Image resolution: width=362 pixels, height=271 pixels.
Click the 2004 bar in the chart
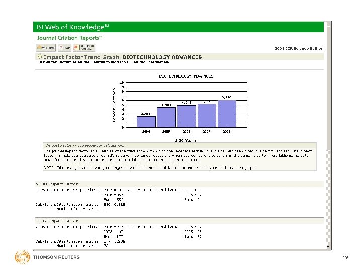[x=146, y=122]
